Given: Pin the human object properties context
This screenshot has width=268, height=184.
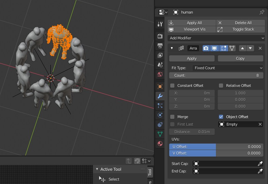Looking at the screenshot, I should (262, 12).
